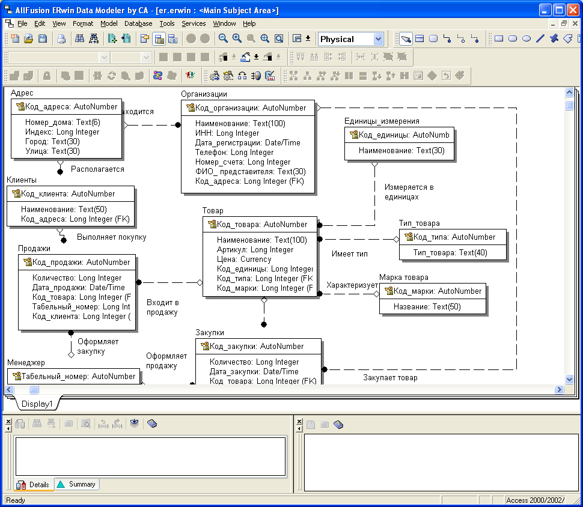Select the Тип_товара: Text(40) column
Screen dimensions: 583x507
coord(450,253)
